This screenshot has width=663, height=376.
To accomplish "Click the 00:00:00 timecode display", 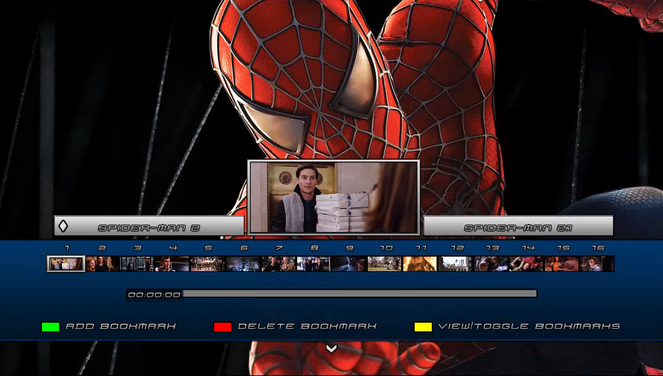I will (155, 295).
